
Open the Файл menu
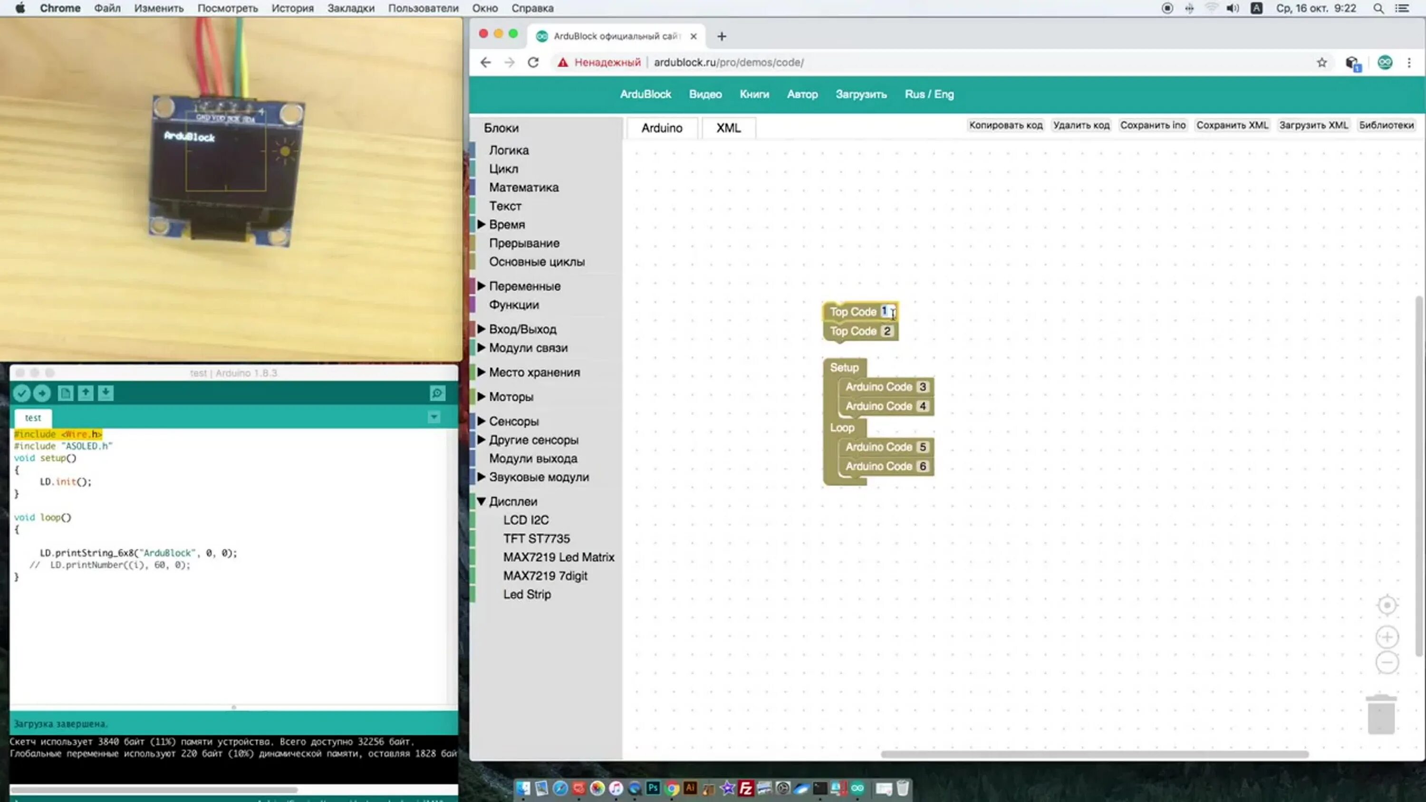click(107, 8)
